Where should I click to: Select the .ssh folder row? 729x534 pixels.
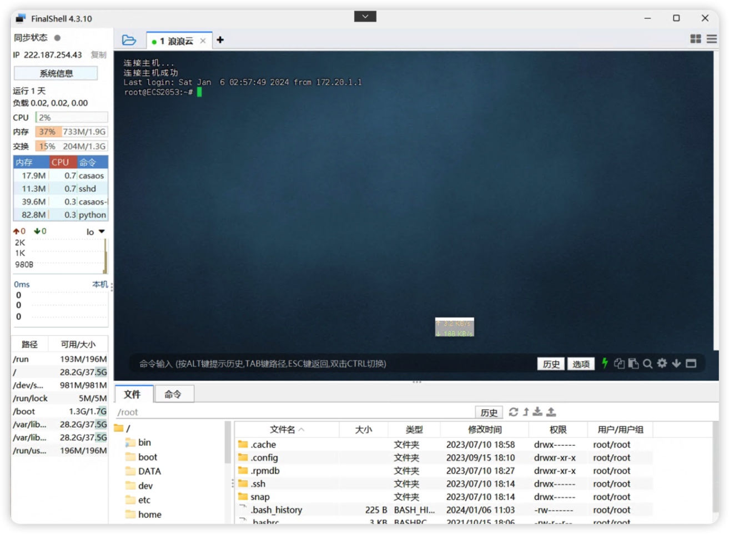[x=444, y=483]
